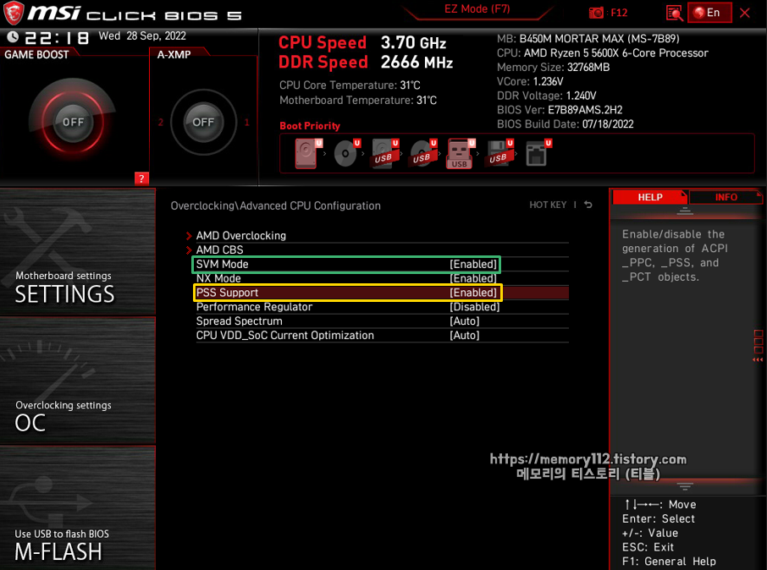Screen dimensions: 767x570
Task: Expand the AMD CBS submenu
Action: point(219,249)
